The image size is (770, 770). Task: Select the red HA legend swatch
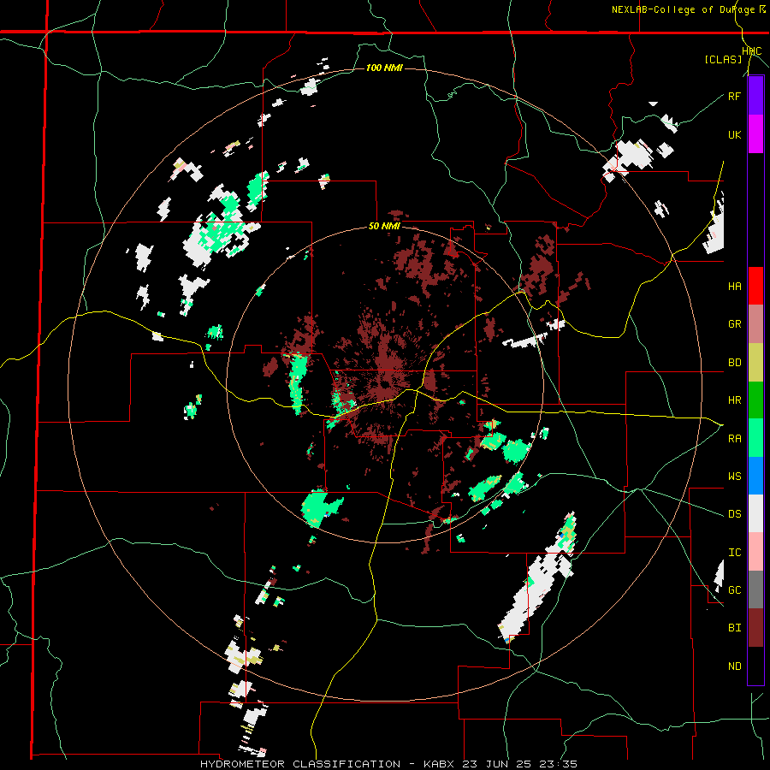tap(755, 286)
